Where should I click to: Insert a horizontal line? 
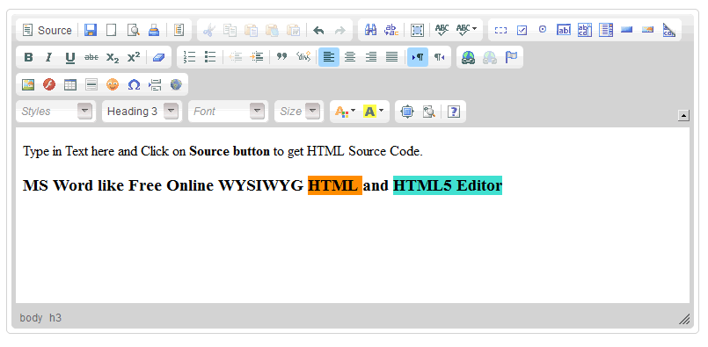point(91,84)
